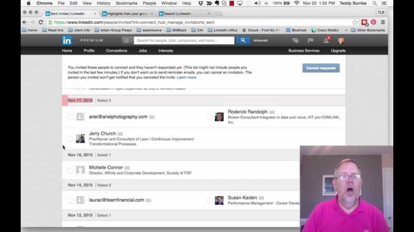This screenshot has width=414, height=232.
Task: Switch to the Highlights from your group tab
Action: [127, 14]
